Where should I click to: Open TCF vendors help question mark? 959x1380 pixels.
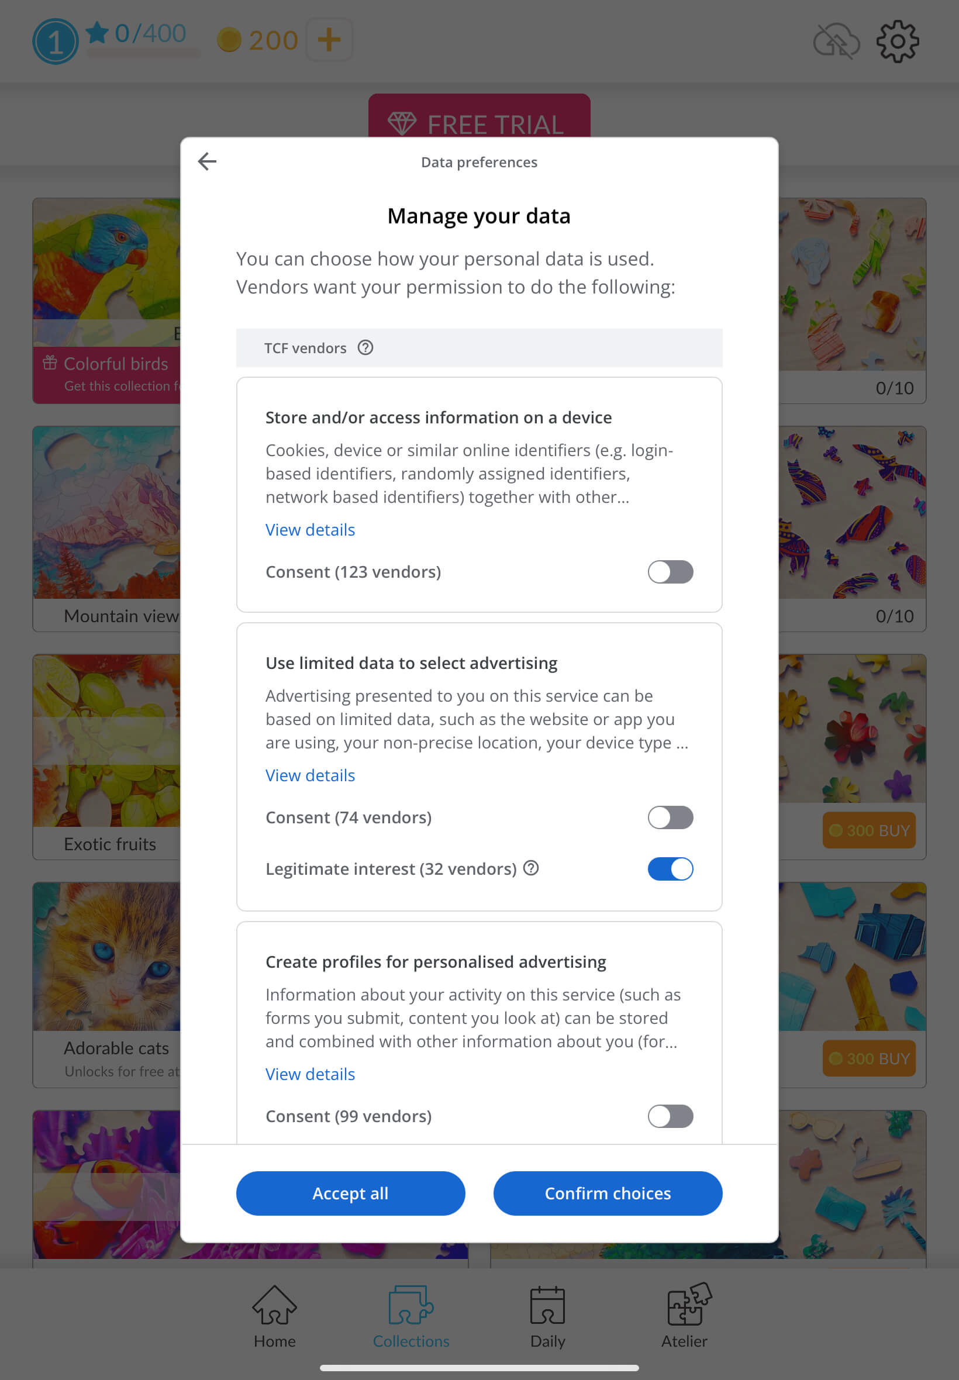point(365,348)
